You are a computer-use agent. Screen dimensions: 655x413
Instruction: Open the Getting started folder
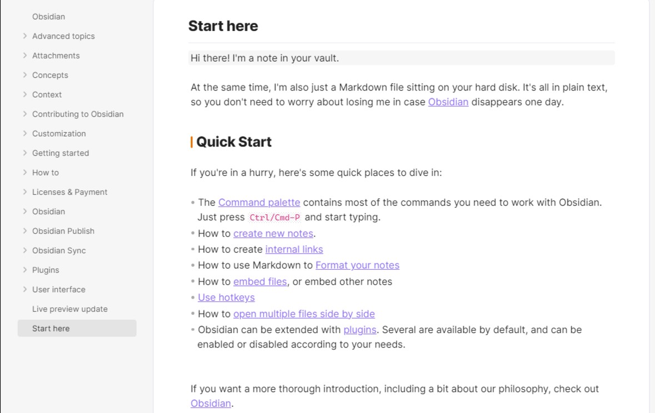(61, 153)
